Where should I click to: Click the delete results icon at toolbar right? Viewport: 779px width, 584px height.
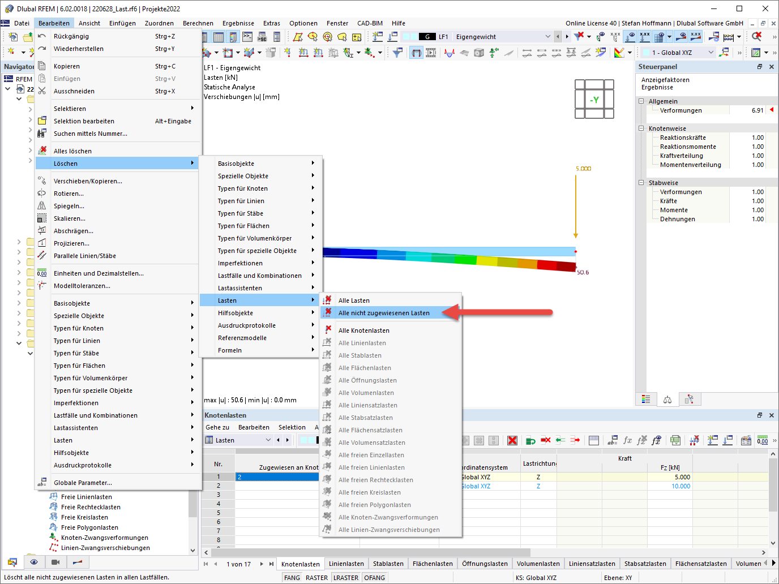pyautogui.click(x=756, y=37)
